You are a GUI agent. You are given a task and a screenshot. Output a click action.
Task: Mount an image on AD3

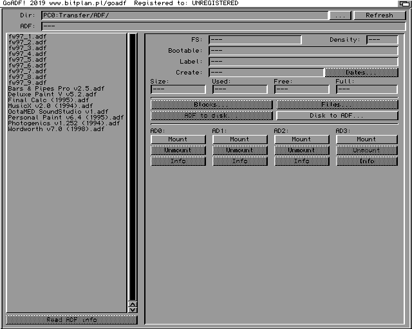(367, 139)
